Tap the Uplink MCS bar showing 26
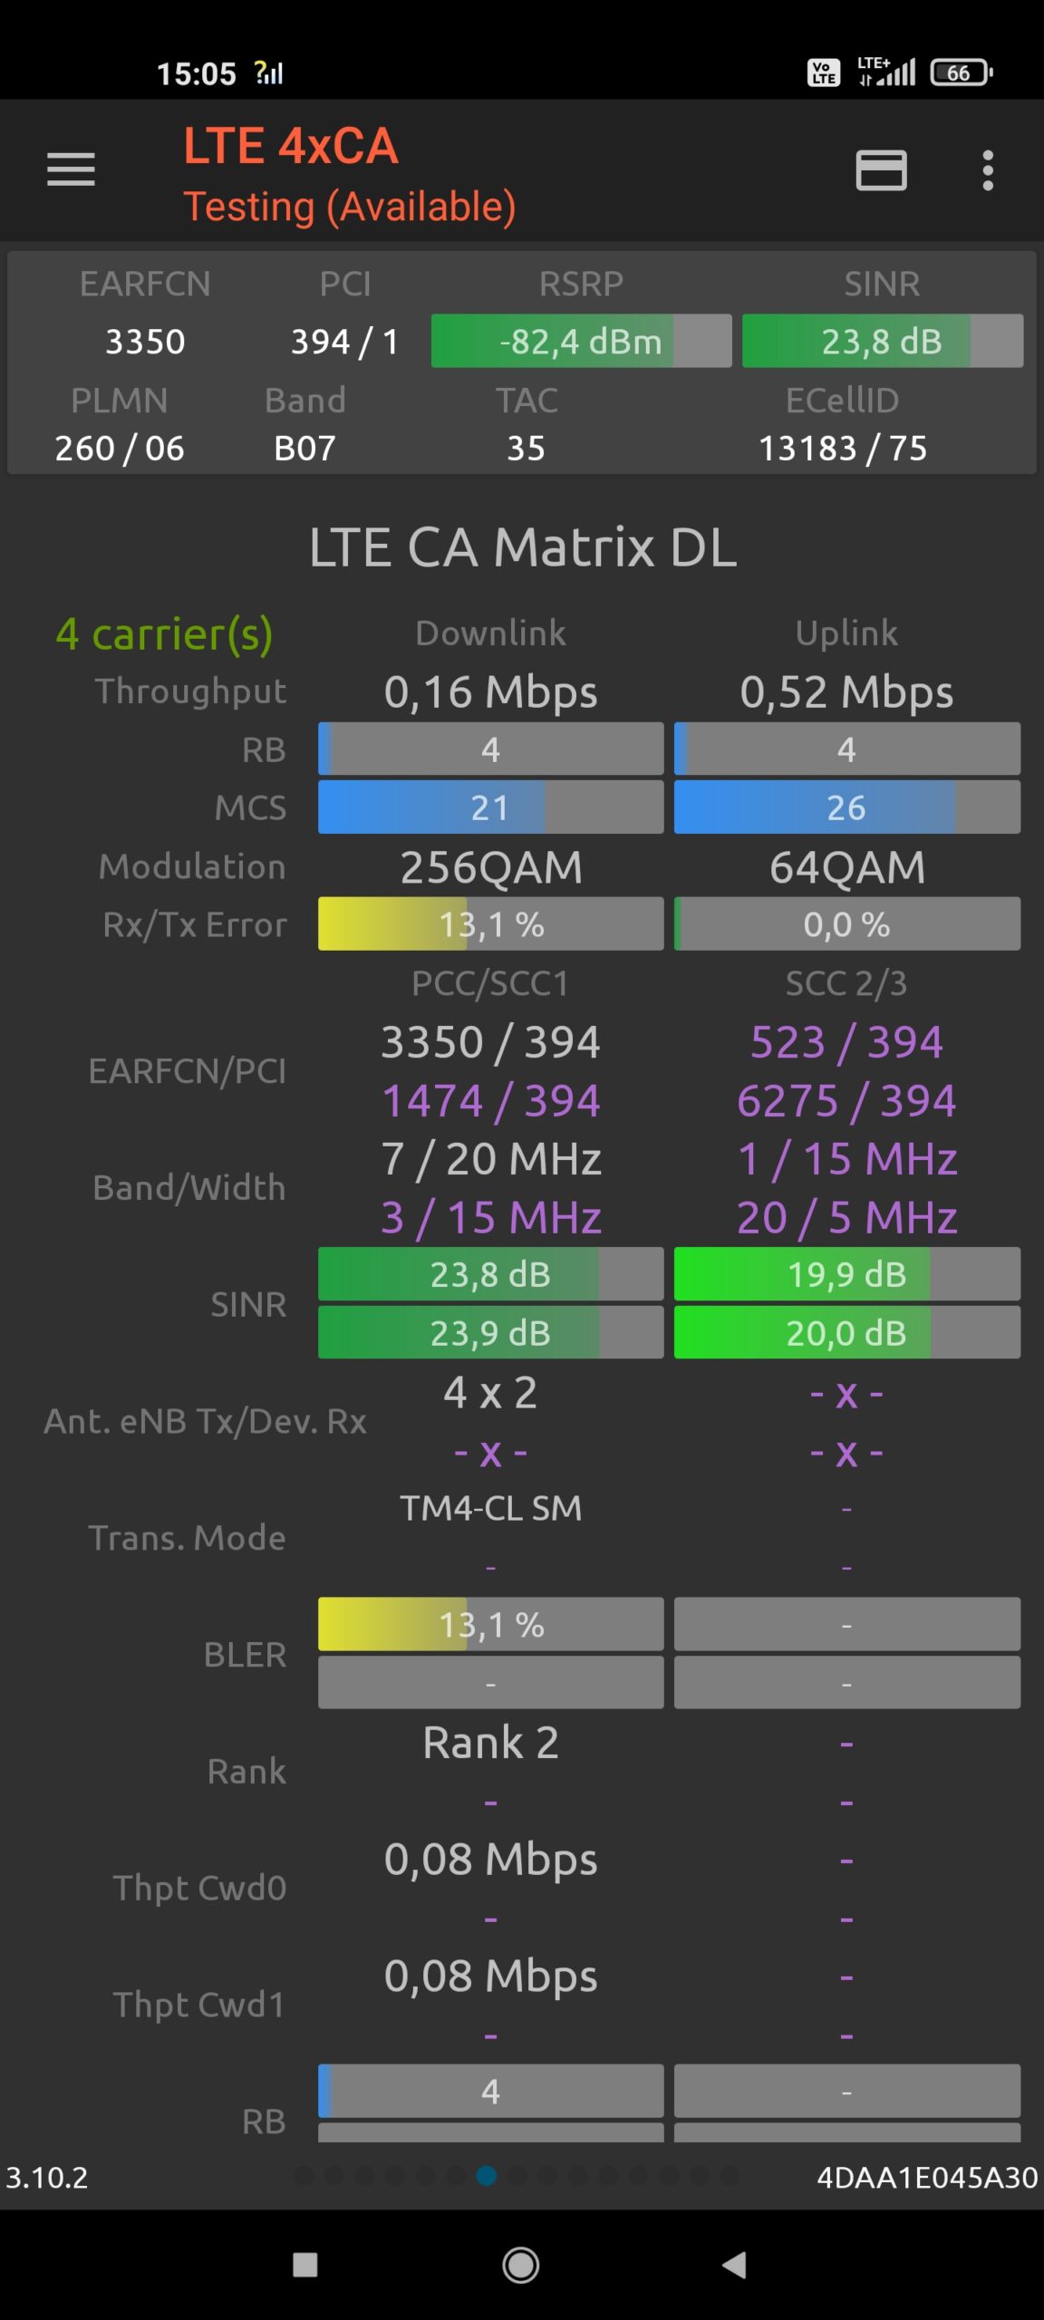The height and width of the screenshot is (2320, 1044). point(846,807)
